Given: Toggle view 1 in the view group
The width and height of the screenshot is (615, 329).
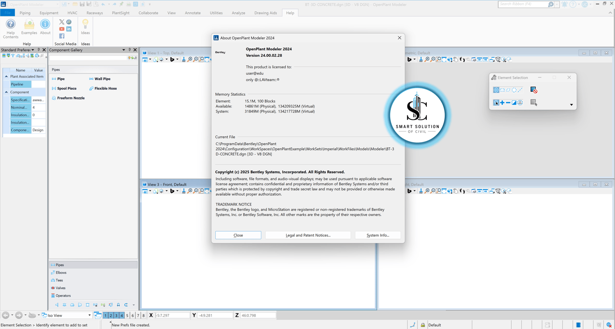Looking at the screenshot, I should point(105,315).
